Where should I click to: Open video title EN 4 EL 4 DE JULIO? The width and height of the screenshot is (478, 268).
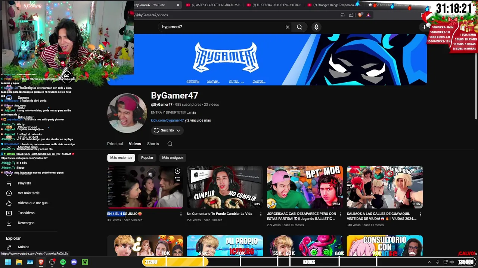[x=124, y=214]
